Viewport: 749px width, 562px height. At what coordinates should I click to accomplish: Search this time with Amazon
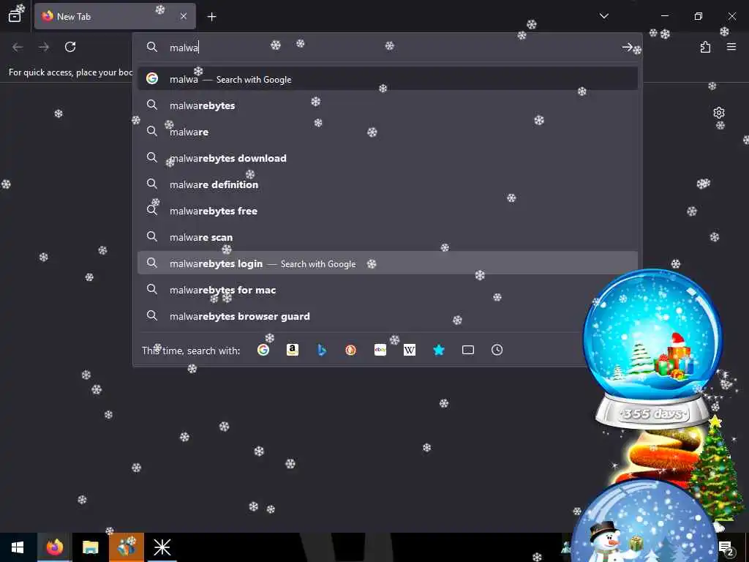(x=293, y=350)
